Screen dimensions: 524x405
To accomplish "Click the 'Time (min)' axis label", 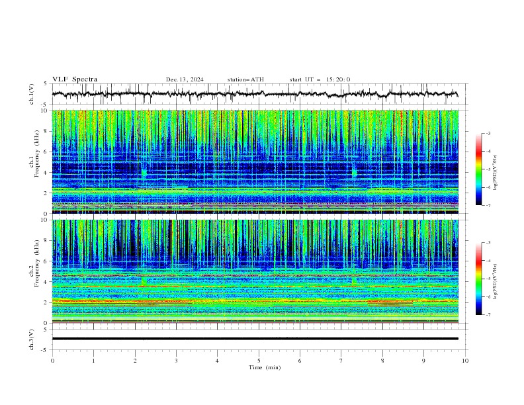I will tap(265, 367).
